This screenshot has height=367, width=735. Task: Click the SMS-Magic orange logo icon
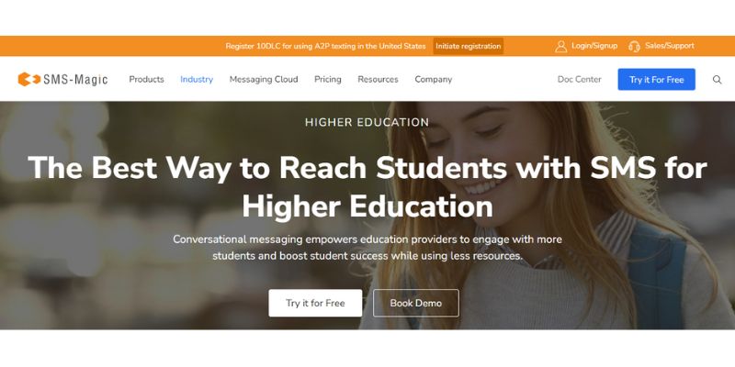click(29, 79)
